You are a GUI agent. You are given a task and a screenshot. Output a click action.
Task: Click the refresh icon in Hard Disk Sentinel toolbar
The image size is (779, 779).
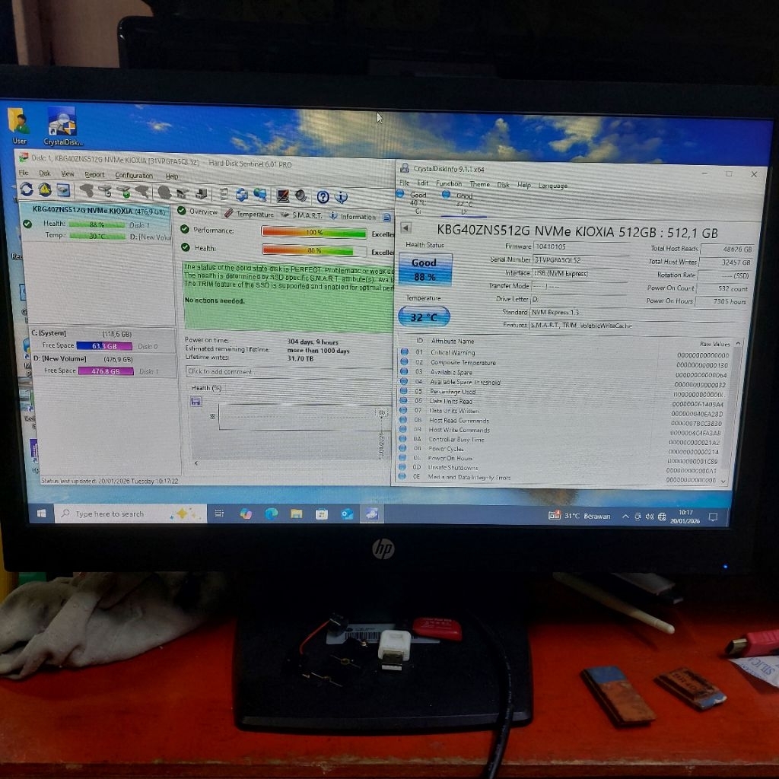coord(27,189)
